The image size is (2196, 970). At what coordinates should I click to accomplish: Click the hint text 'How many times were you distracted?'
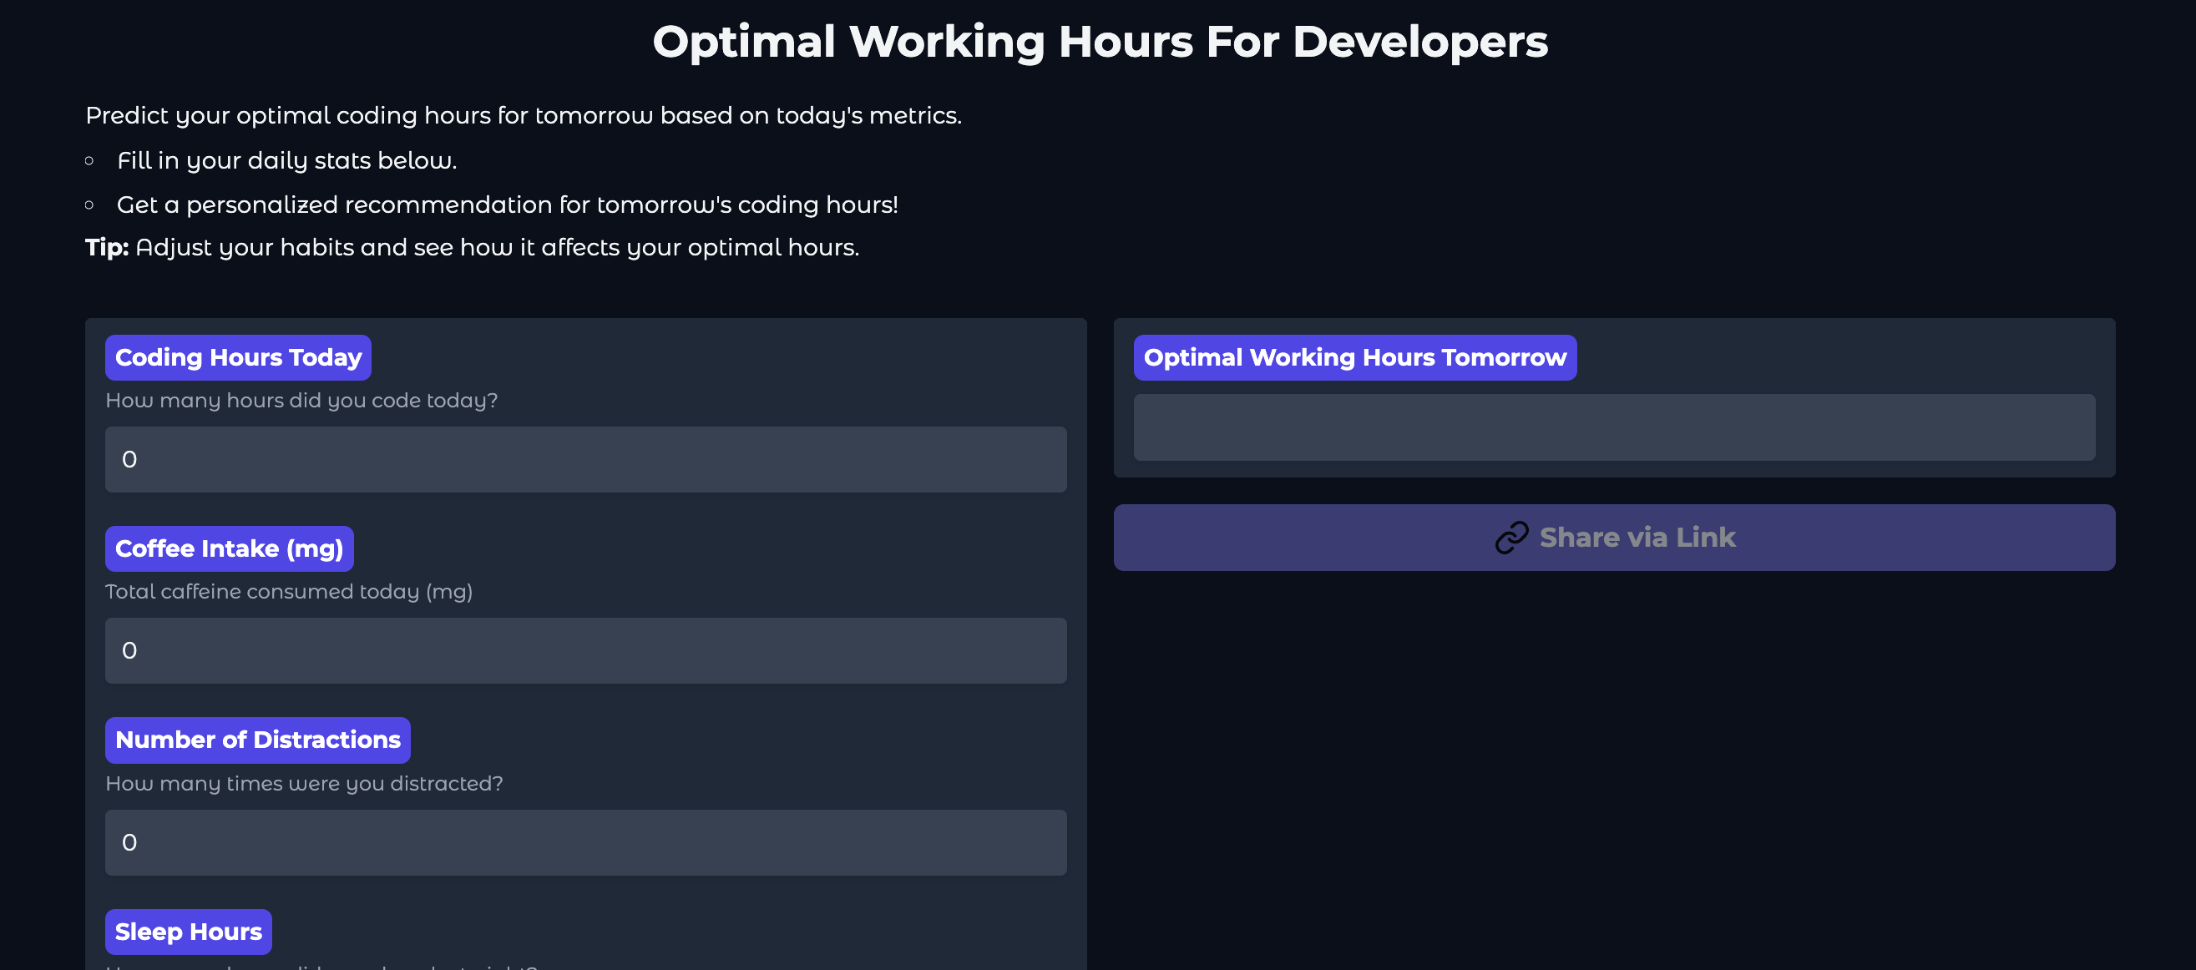point(304,782)
